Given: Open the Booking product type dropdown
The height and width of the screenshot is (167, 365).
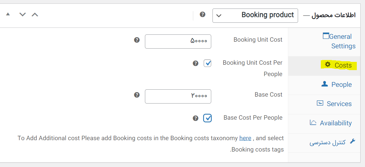Looking at the screenshot, I should coord(255,15).
